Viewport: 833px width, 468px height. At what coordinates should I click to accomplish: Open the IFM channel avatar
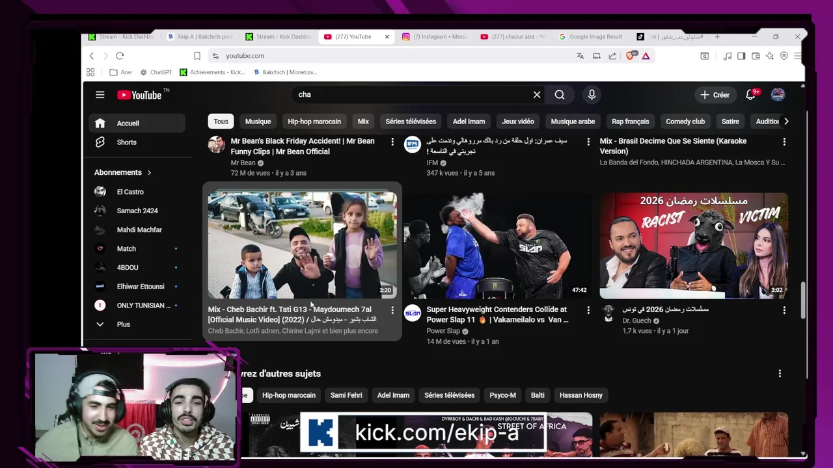[x=413, y=144]
